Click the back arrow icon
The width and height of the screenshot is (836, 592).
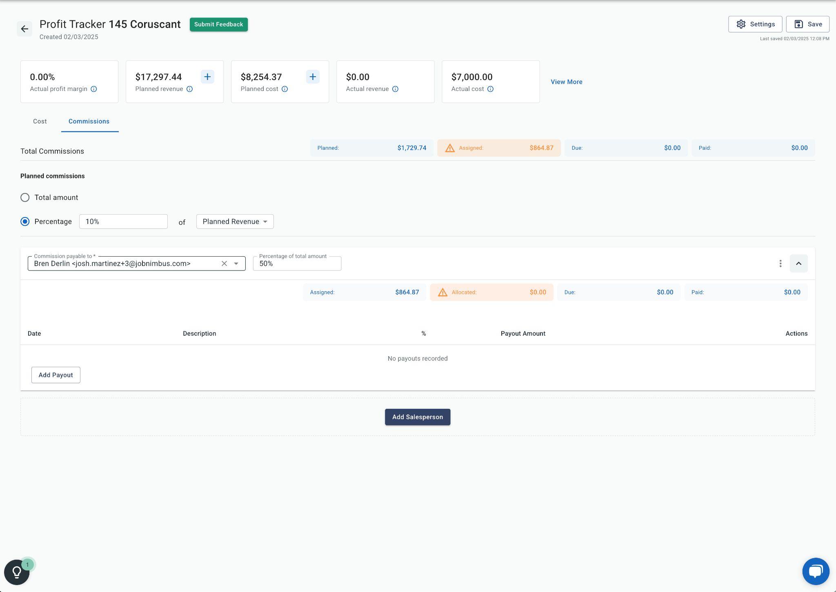tap(24, 29)
